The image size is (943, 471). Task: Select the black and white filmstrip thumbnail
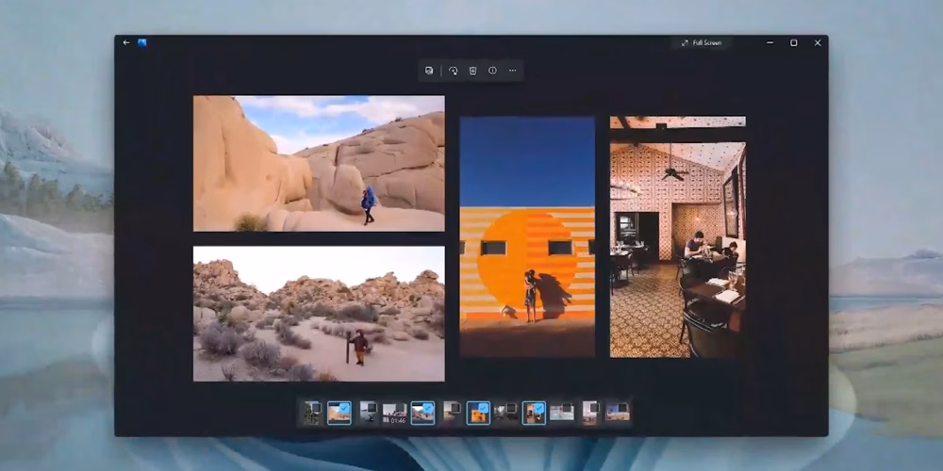tap(505, 413)
